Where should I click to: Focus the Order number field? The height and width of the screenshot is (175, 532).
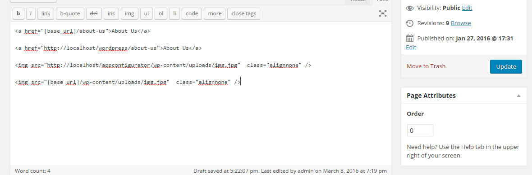point(420,131)
